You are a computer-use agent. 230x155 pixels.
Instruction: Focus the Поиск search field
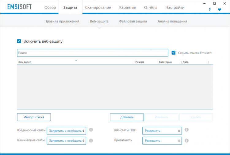93,53
